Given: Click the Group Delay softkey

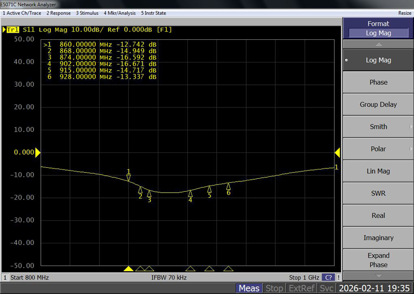Looking at the screenshot, I should pyautogui.click(x=378, y=104).
